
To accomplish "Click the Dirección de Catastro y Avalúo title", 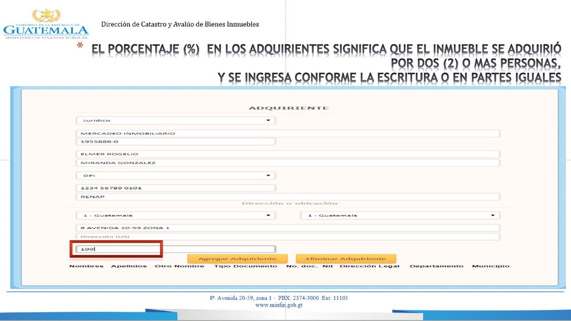I will [180, 25].
